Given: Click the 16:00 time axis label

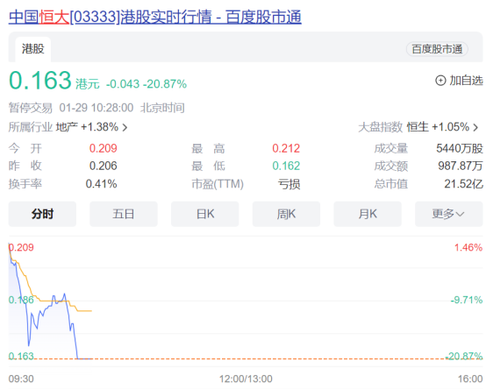Looking at the screenshot, I should (x=470, y=379).
